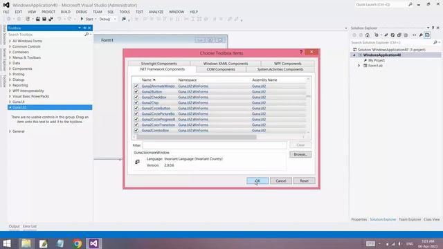This screenshot has height=249, width=443.
Task: Expand the Dialogs toolbox group
Action: point(10,80)
